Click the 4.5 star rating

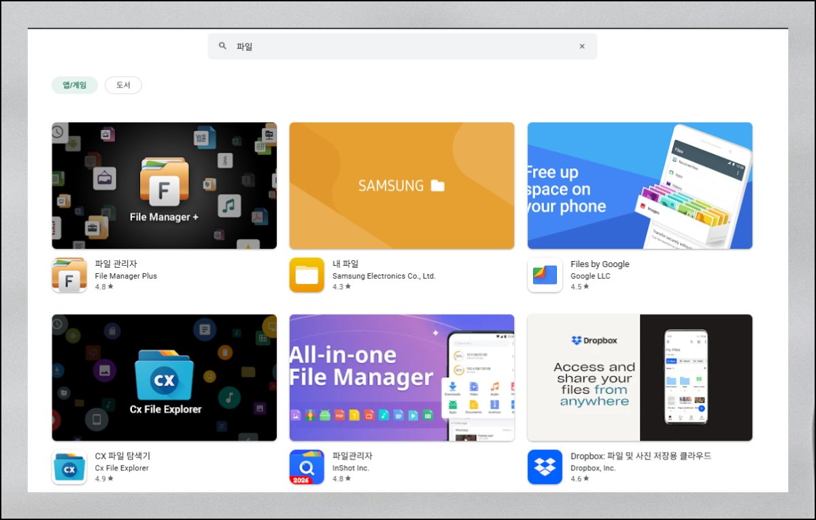pos(580,287)
